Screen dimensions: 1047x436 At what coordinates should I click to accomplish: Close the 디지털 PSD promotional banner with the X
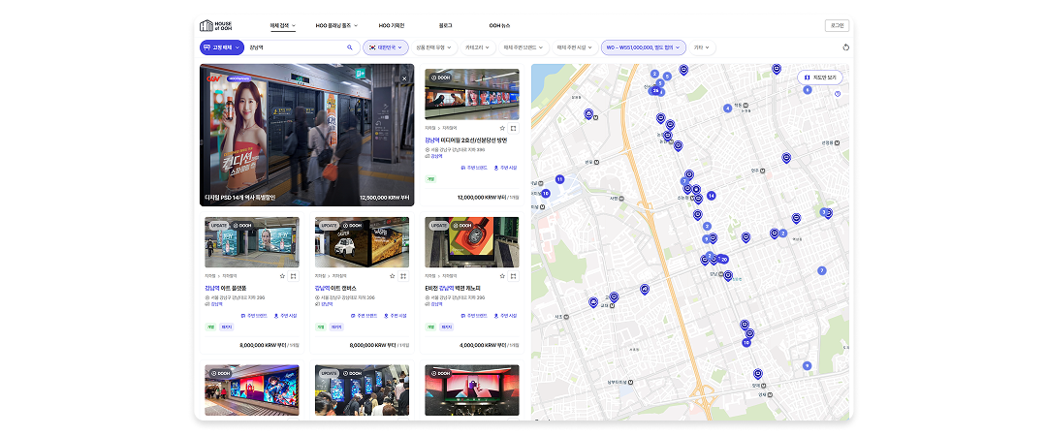coord(404,78)
